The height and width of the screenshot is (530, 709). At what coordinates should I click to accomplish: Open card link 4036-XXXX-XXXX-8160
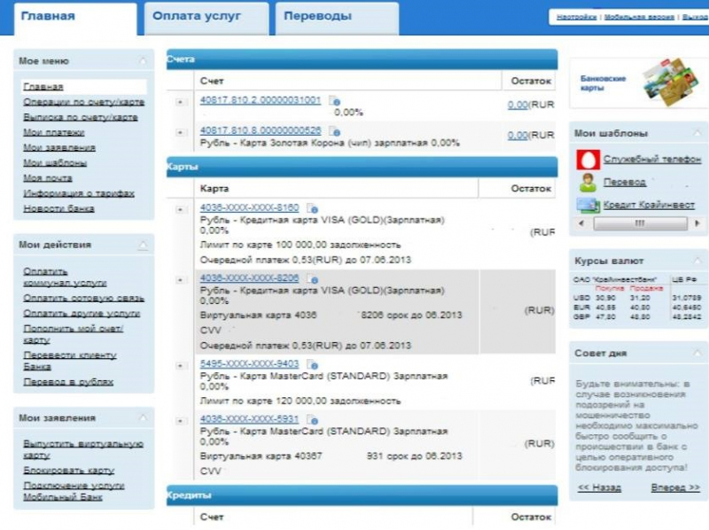(250, 207)
